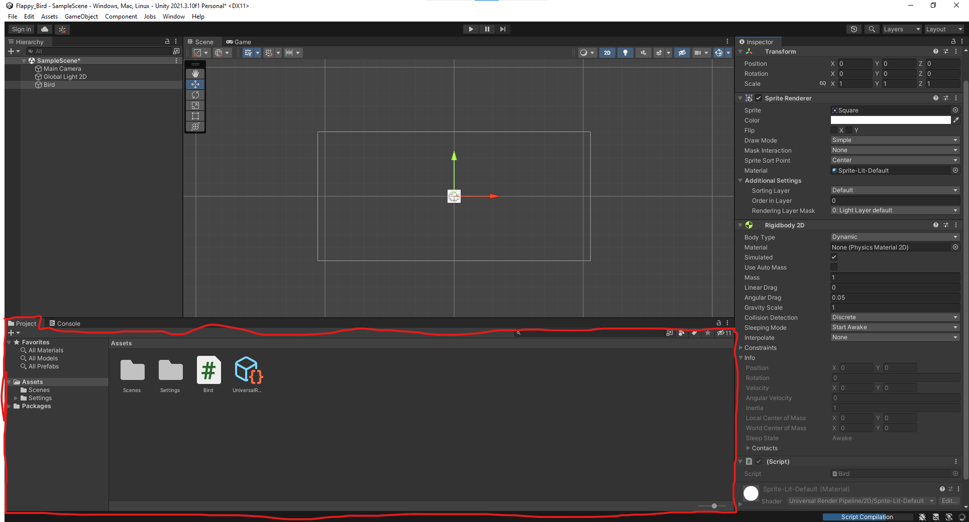Open the Assets menu
The width and height of the screenshot is (969, 522).
coord(49,17)
